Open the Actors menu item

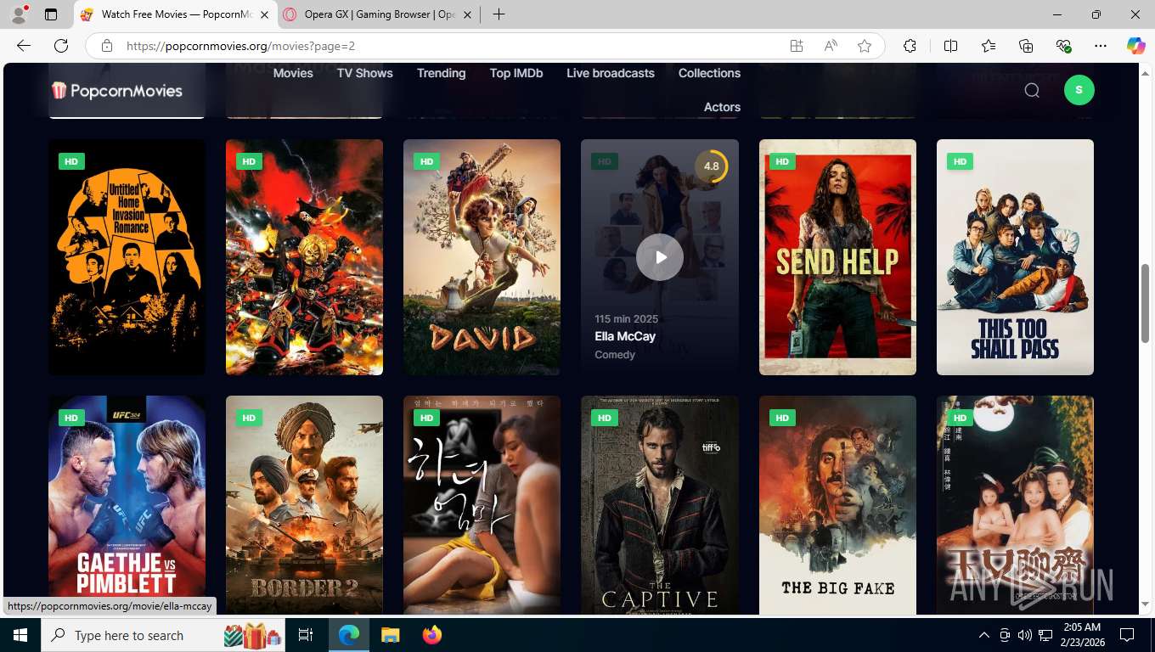point(723,107)
